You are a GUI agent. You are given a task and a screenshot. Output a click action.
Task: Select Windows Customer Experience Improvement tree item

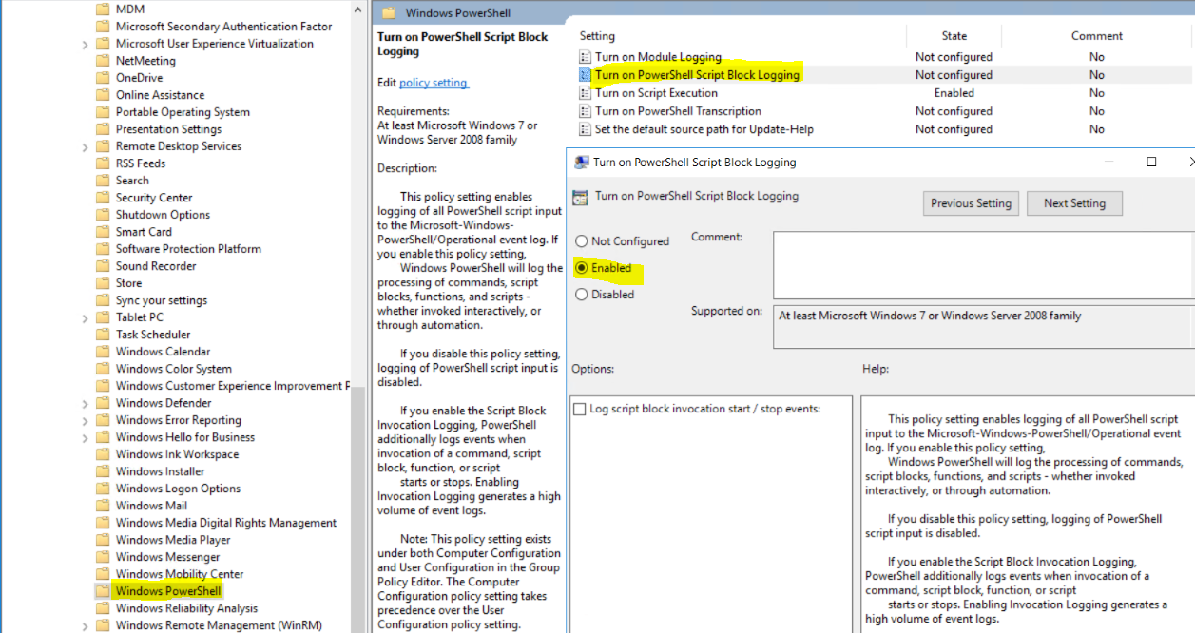(x=233, y=386)
